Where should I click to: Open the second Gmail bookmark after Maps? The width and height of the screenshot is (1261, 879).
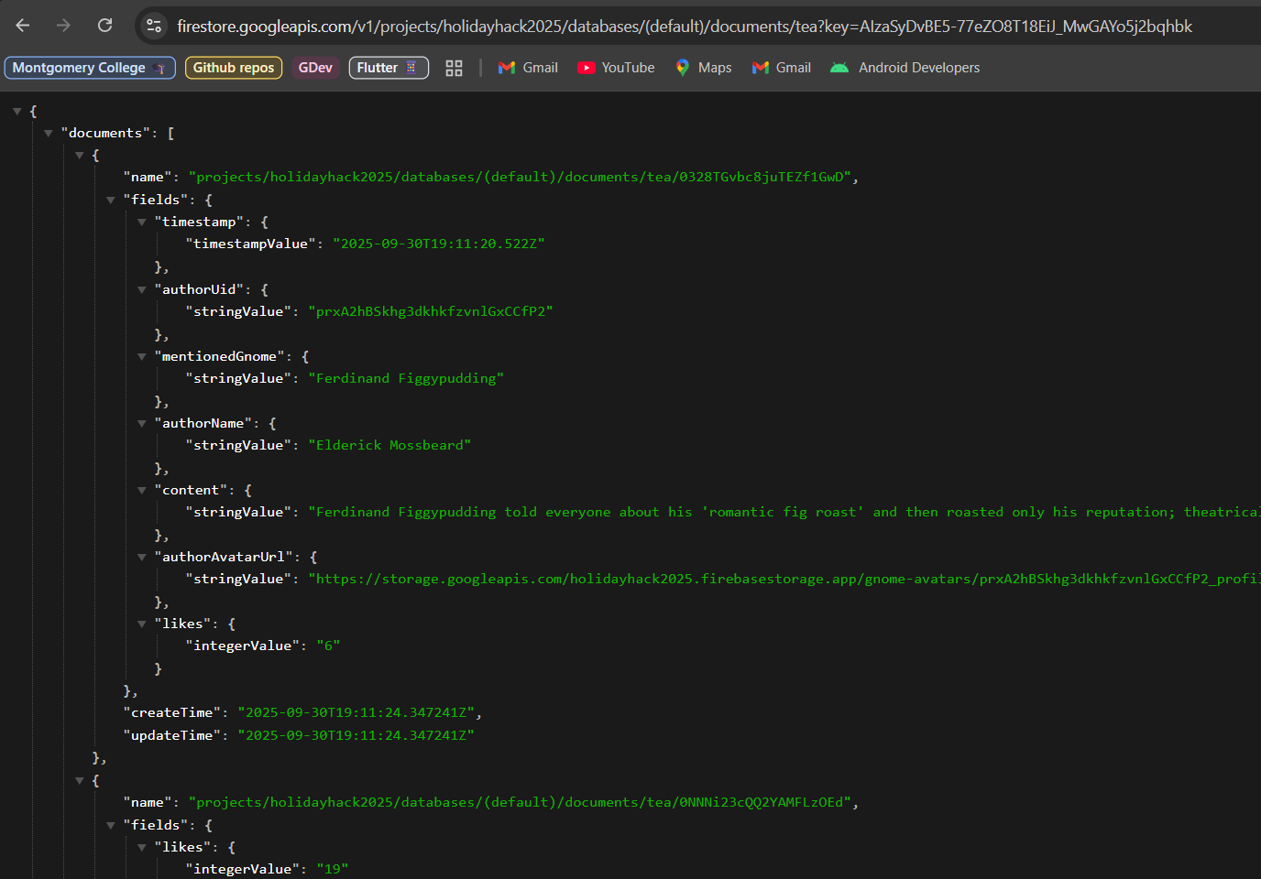point(782,68)
